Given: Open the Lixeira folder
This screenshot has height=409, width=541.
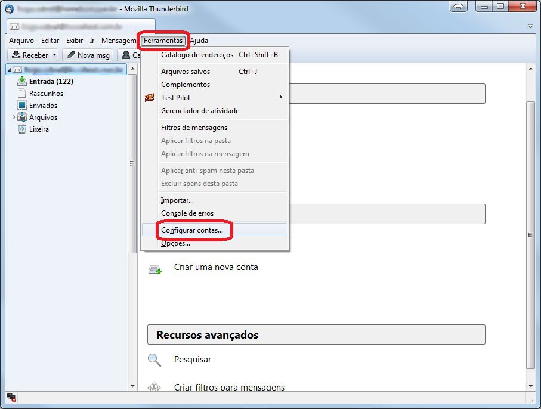Looking at the screenshot, I should [39, 129].
